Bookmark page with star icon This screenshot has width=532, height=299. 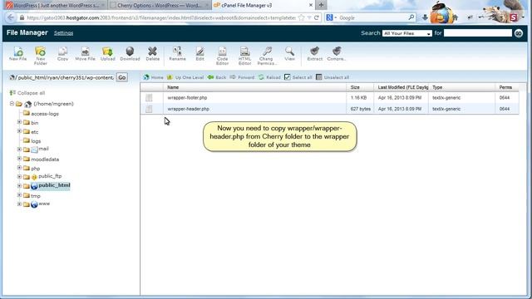coord(301,17)
